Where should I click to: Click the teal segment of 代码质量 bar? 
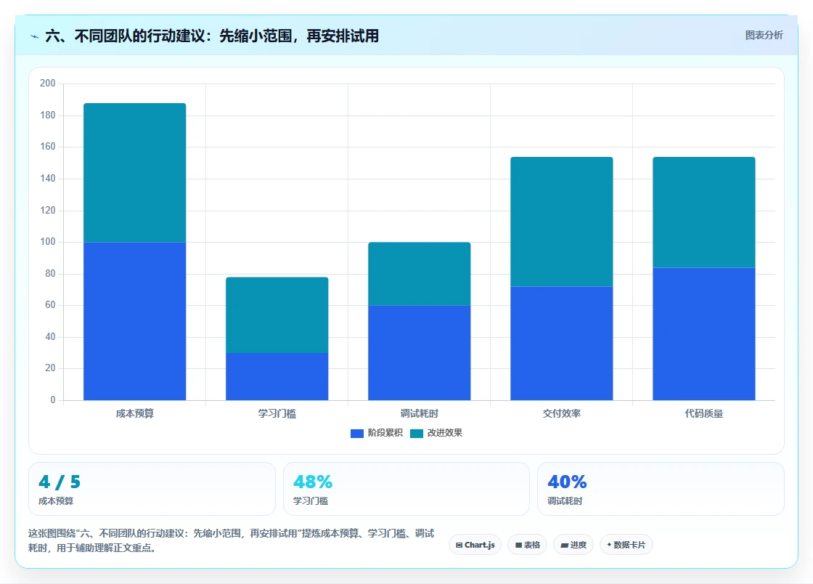click(x=704, y=212)
